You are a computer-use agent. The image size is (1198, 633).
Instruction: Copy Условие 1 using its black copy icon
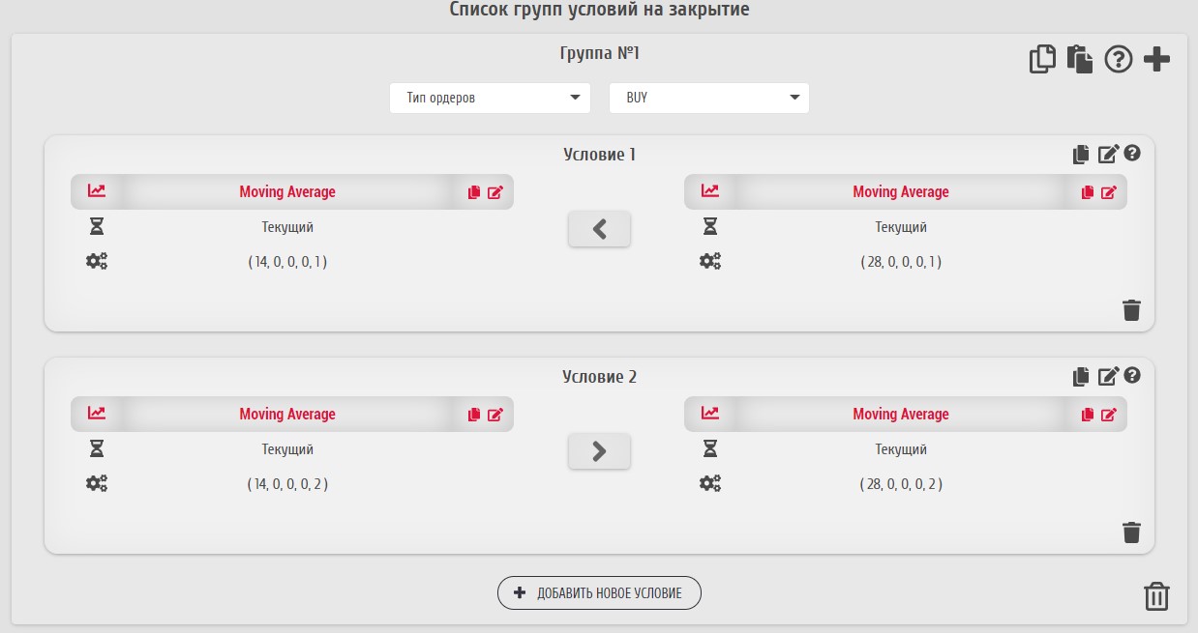point(1081,155)
